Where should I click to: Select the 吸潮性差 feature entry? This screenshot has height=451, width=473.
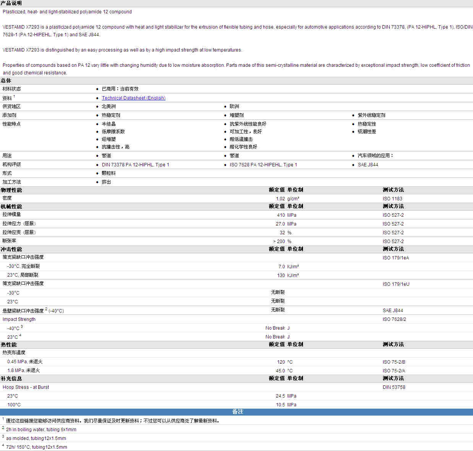pyautogui.click(x=367, y=132)
